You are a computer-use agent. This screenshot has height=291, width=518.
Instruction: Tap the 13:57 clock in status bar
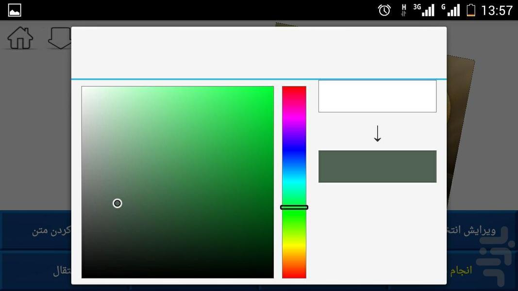tap(496, 10)
